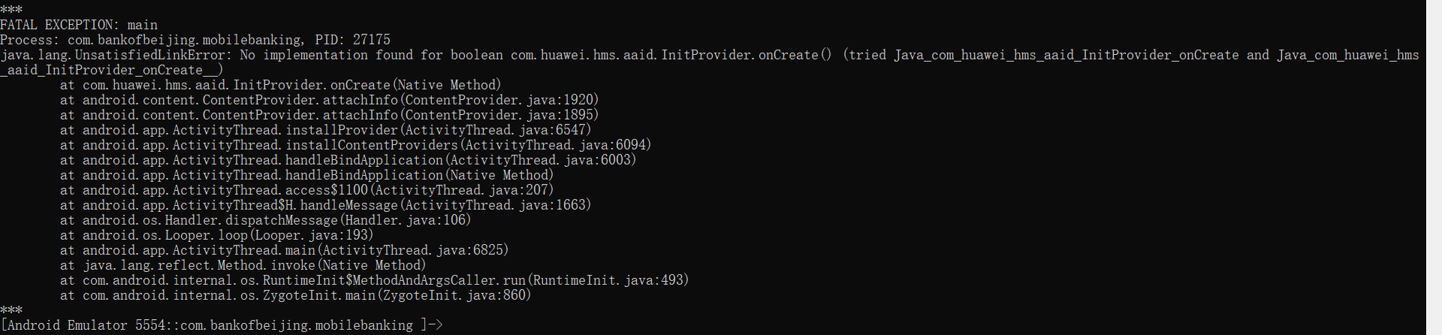Click the RuntimeInit$MethodAndArgsCaller.run line
Screen dimensions: 1442x335
(375, 280)
